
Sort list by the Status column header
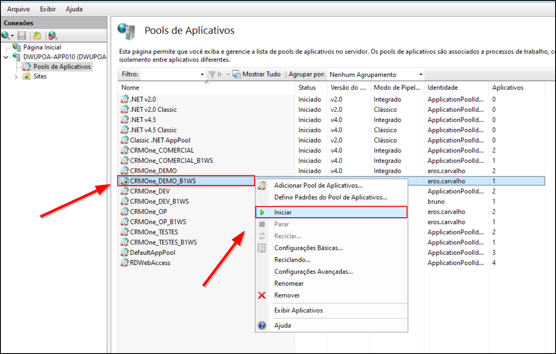pos(307,88)
